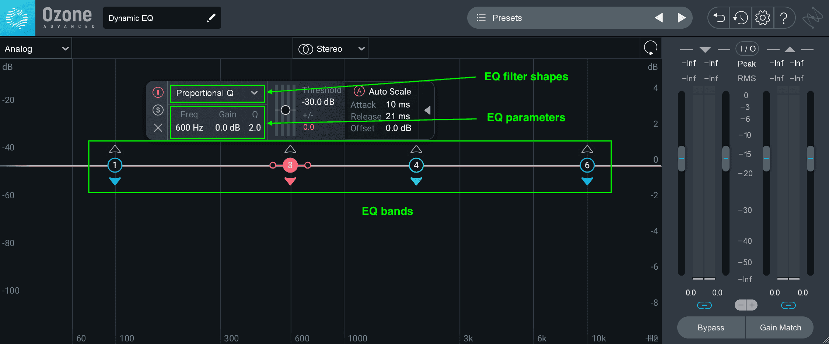Click the reset EQ circular arrow icon

(650, 48)
